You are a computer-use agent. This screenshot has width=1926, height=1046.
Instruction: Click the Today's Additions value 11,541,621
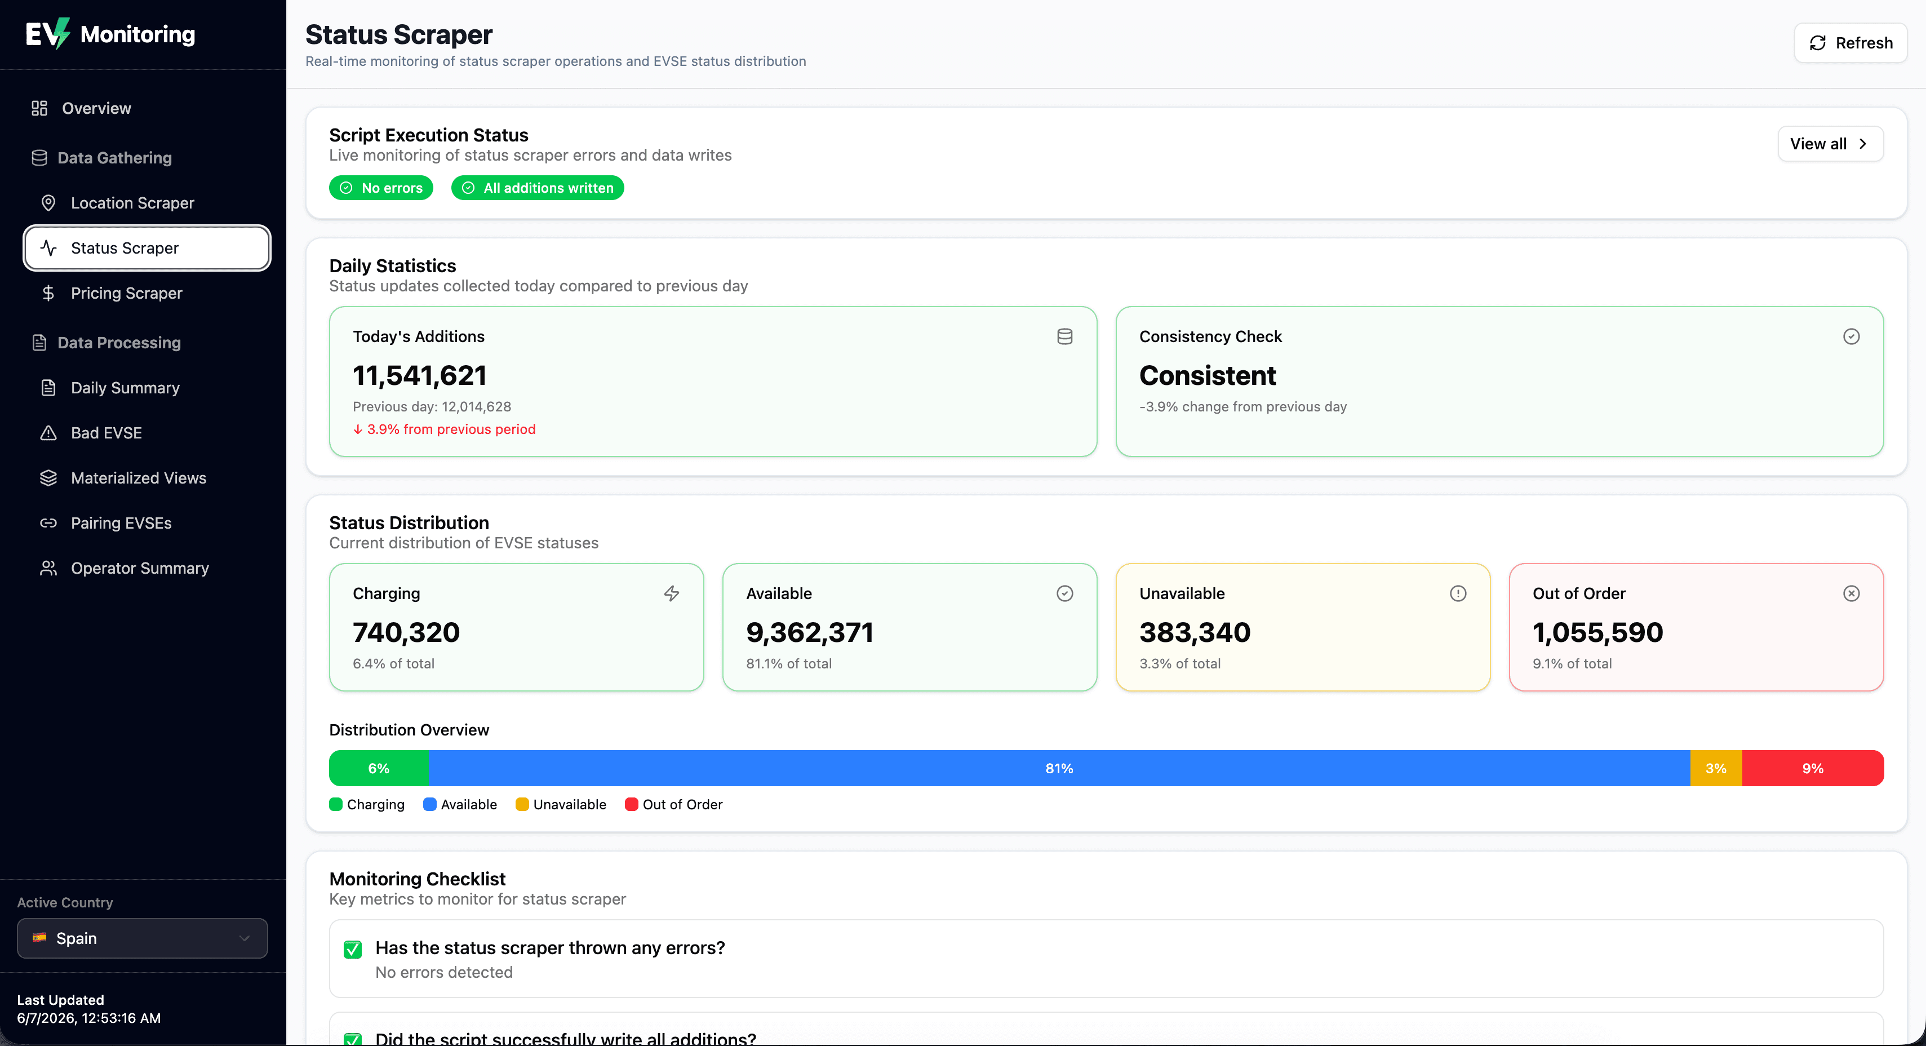click(419, 375)
